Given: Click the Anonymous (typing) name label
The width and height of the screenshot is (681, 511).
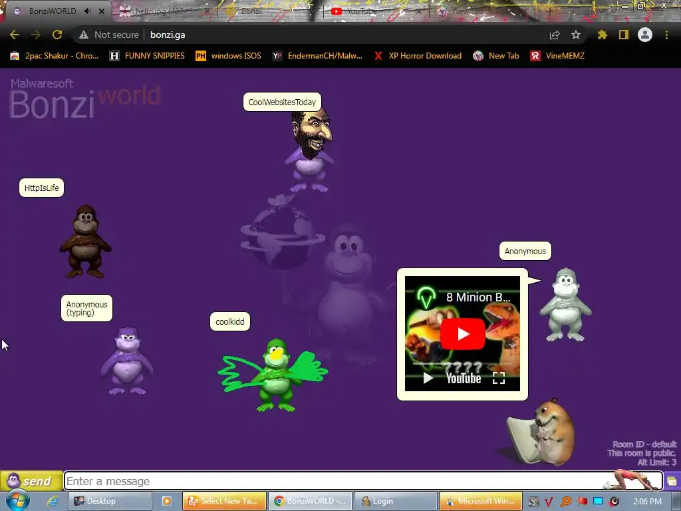Looking at the screenshot, I should pos(86,308).
